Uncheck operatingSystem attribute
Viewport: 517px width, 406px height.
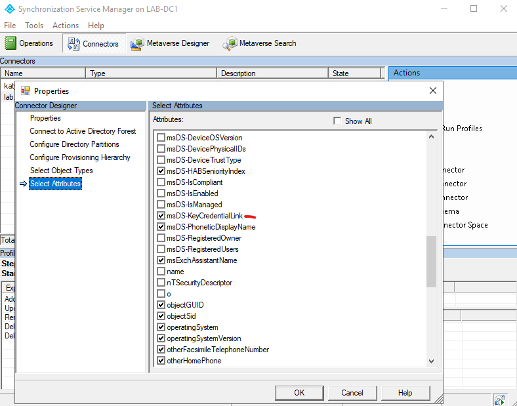coord(161,327)
